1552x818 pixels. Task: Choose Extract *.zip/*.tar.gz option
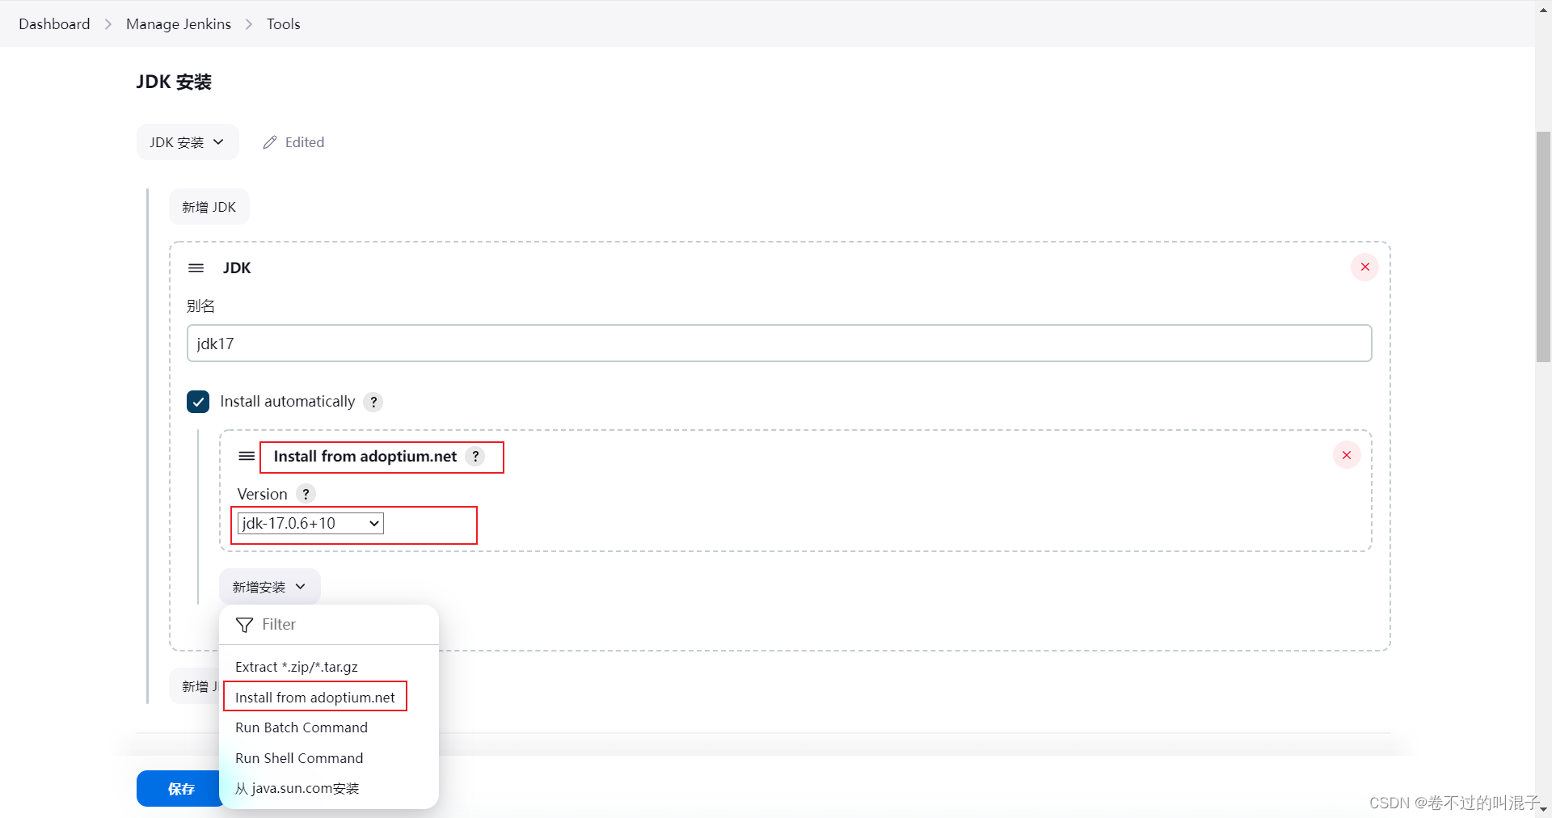pyautogui.click(x=329, y=667)
